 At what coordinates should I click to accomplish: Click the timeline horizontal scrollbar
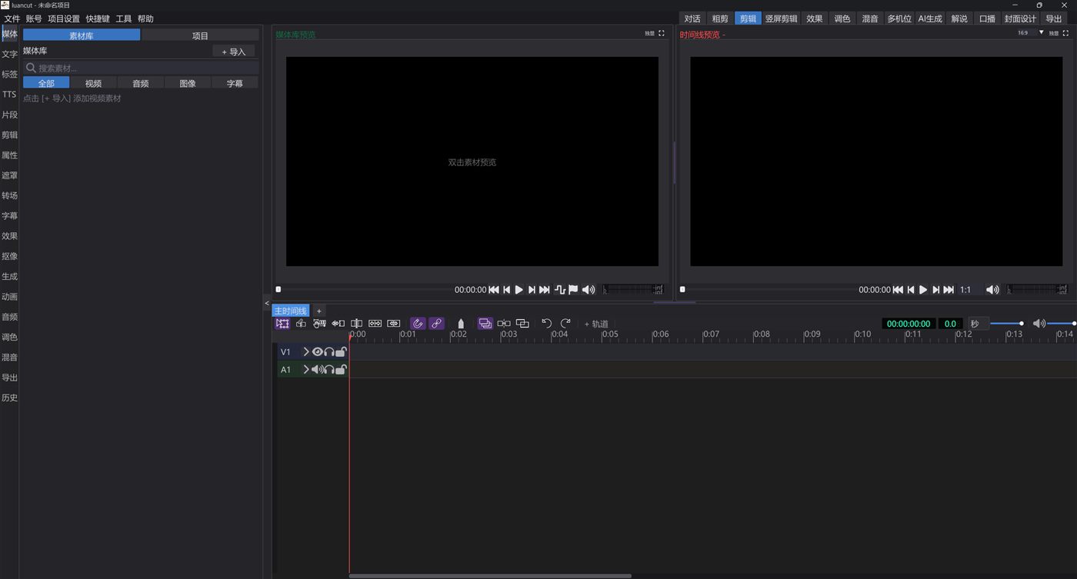490,575
